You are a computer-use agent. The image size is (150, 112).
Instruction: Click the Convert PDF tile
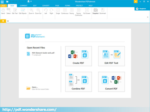click(x=111, y=82)
